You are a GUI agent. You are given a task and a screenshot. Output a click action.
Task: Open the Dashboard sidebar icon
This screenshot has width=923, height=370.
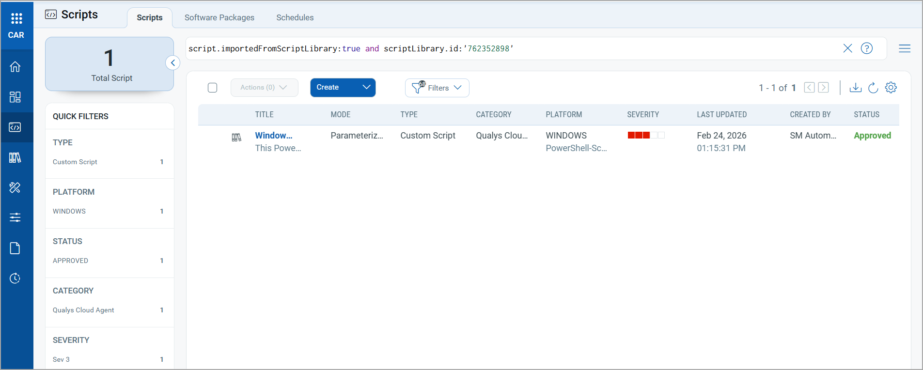click(x=15, y=97)
